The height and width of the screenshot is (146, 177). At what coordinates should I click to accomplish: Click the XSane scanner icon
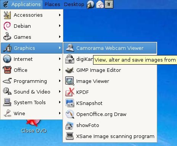pos(70,136)
